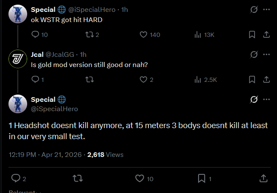The image size is (277, 193).
Task: Repost Jcal's reply
Action: (89, 79)
